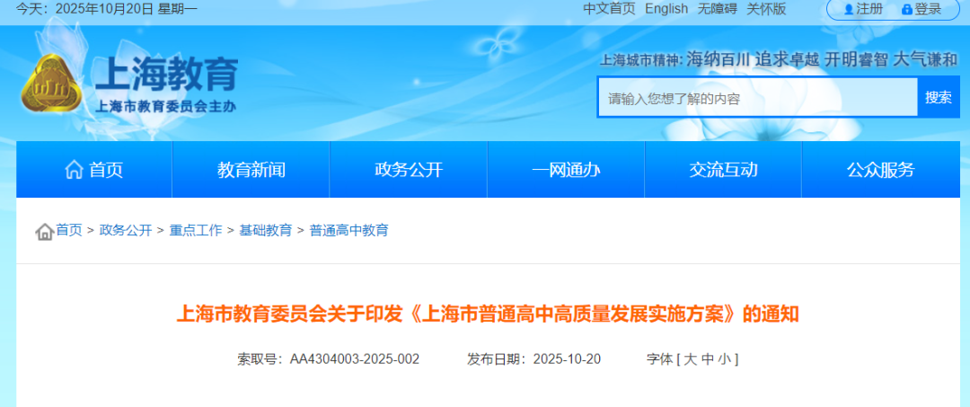Open 交流互动 navigation menu
This screenshot has height=407, width=970.
[723, 170]
